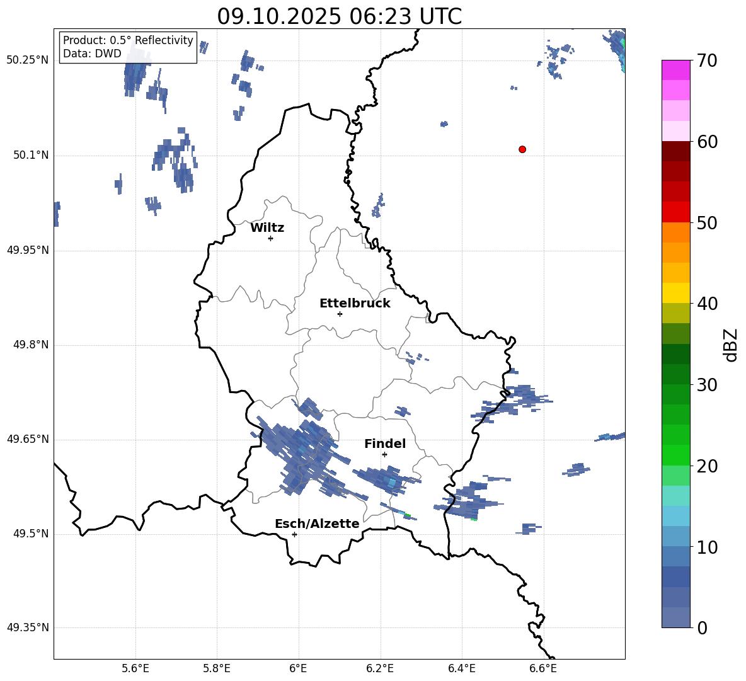Click the magenta swatch atop the colorbar

point(676,70)
